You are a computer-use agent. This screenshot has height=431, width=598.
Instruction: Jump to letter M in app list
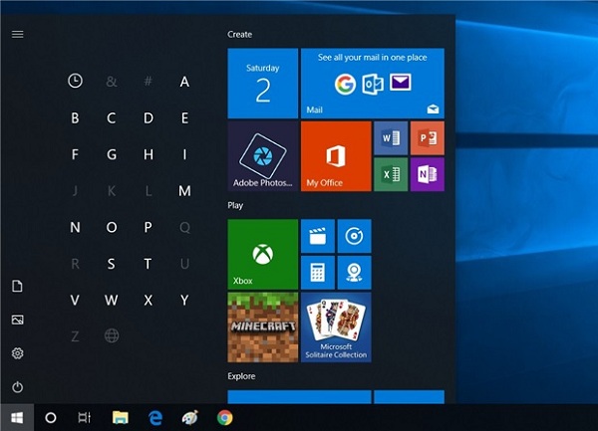184,191
